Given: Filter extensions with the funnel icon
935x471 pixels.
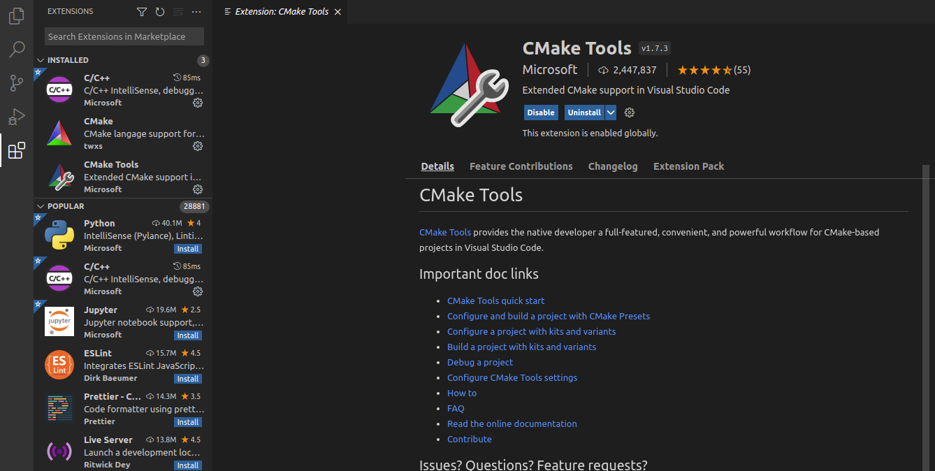Looking at the screenshot, I should tap(142, 12).
